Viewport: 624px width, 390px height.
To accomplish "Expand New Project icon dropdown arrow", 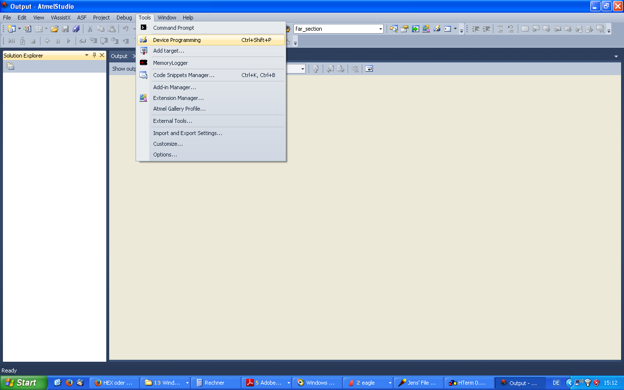I will [x=19, y=29].
